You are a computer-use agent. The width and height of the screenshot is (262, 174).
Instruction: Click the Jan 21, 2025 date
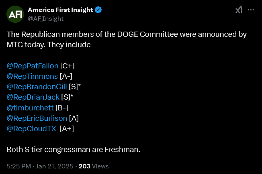pyautogui.click(x=55, y=166)
